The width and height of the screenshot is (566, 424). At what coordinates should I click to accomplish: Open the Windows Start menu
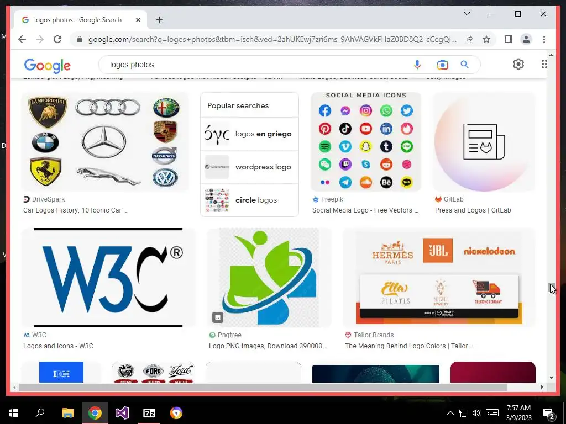click(13, 413)
